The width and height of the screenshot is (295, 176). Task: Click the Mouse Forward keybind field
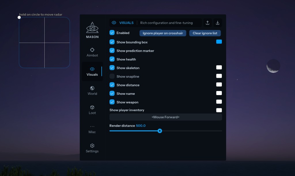166,117
